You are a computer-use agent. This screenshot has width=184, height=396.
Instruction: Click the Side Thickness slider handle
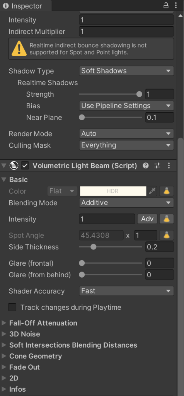(94, 247)
